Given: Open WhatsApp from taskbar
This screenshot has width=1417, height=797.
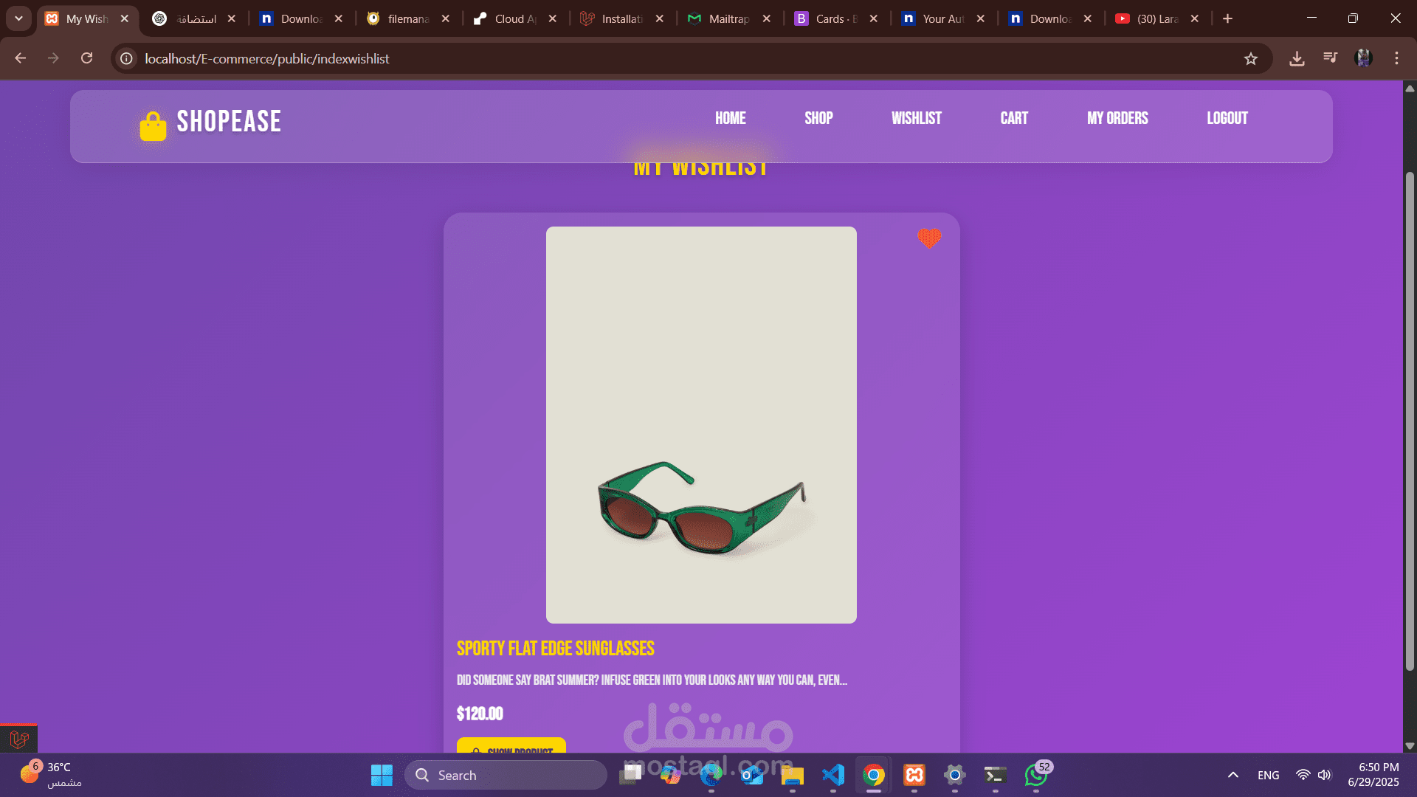Looking at the screenshot, I should tap(1036, 775).
